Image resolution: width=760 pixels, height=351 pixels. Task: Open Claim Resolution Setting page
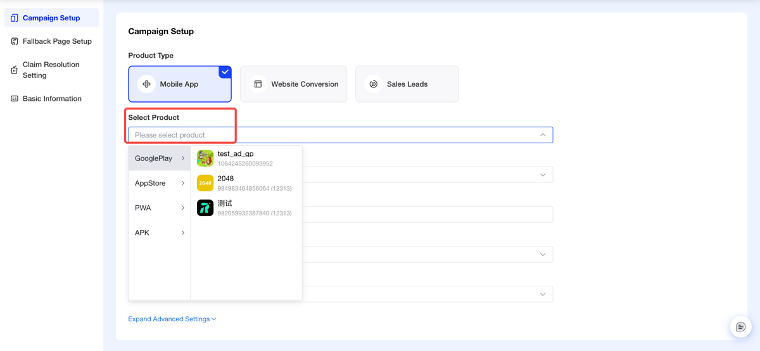click(52, 70)
